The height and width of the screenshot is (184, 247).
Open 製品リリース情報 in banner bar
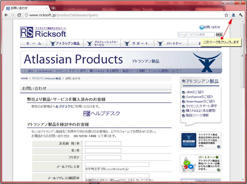[x=134, y=71]
